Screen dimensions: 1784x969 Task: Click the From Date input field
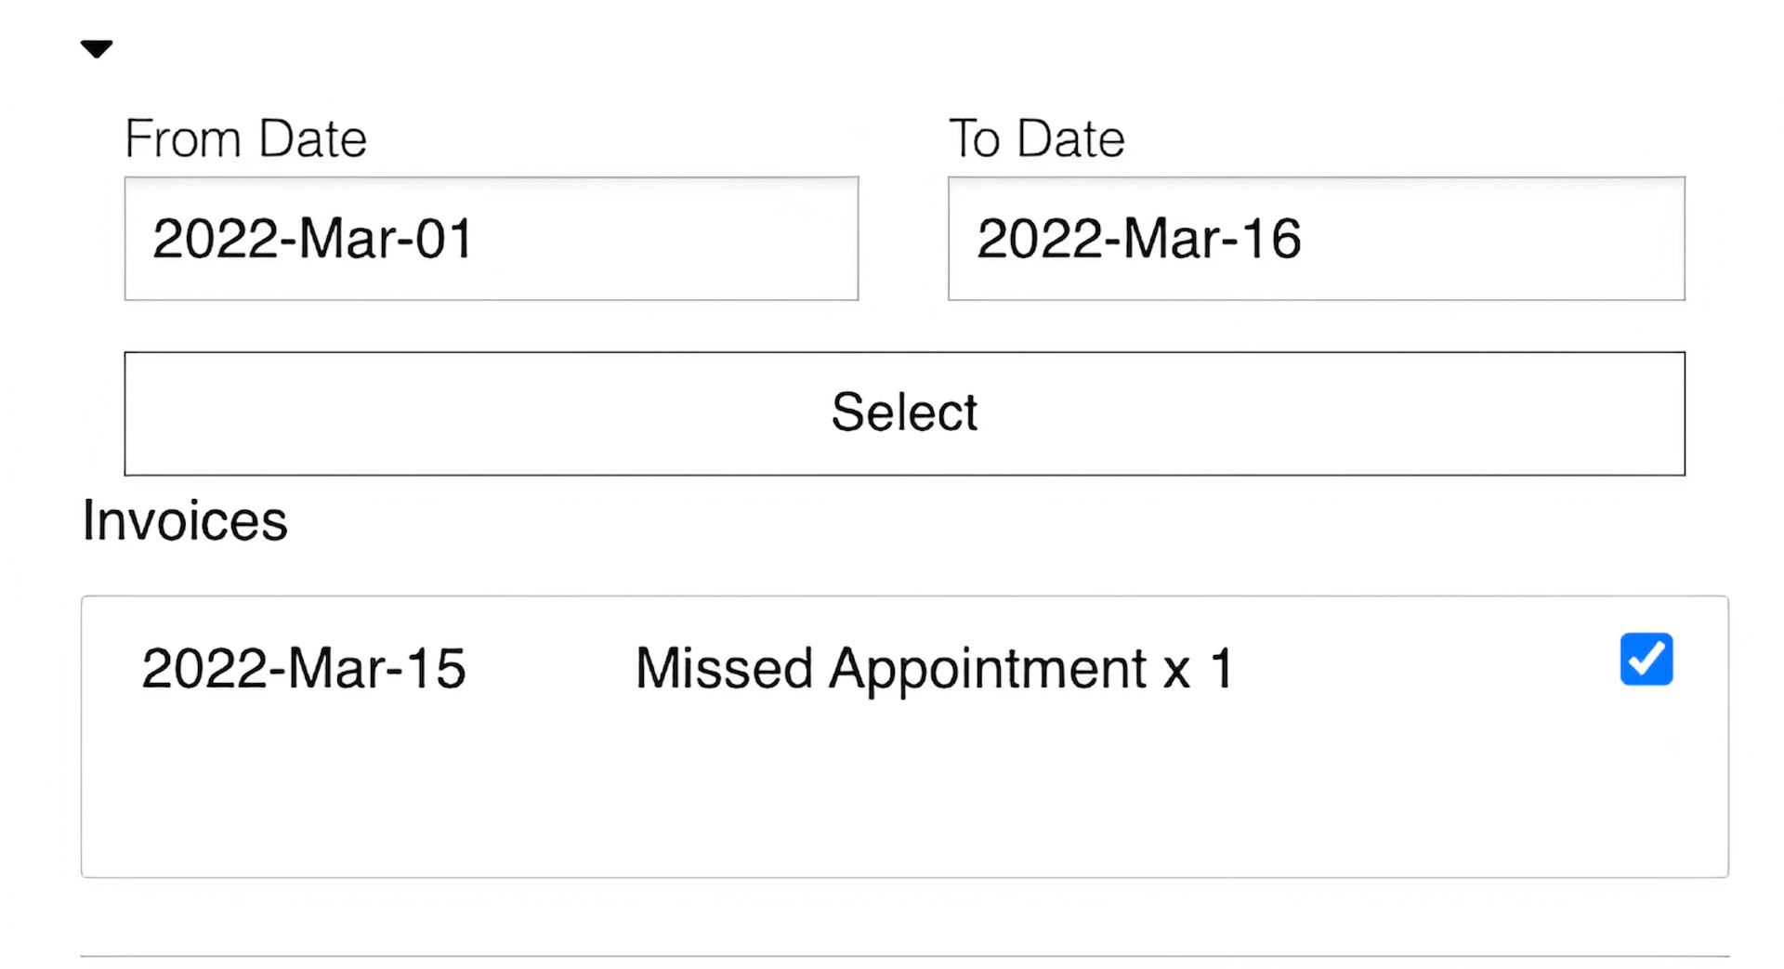(x=491, y=239)
